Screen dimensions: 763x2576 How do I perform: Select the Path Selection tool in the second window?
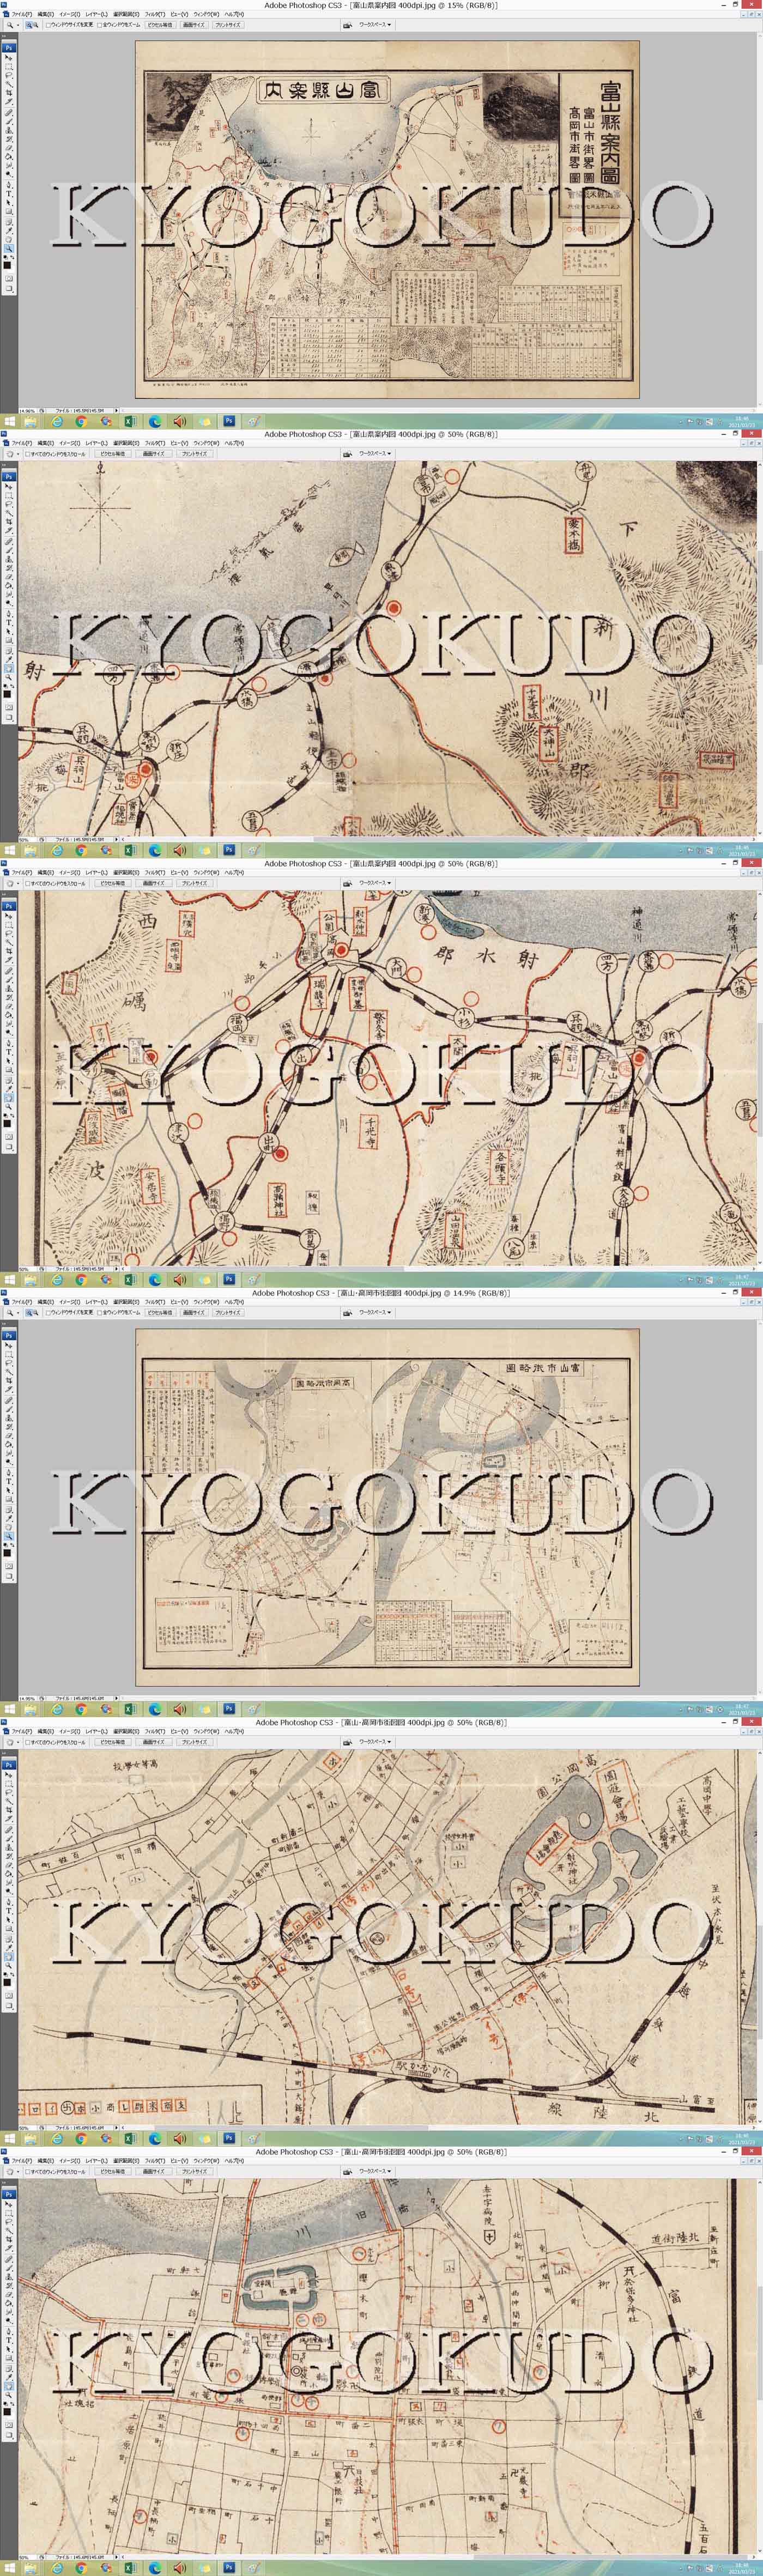(x=9, y=632)
